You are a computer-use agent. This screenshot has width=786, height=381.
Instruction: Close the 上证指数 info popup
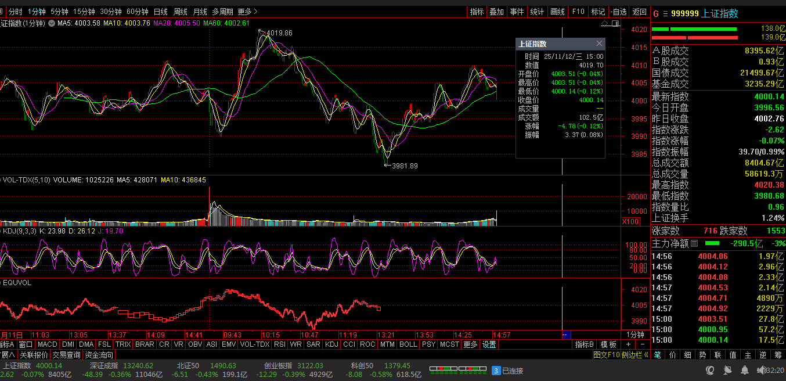(599, 44)
